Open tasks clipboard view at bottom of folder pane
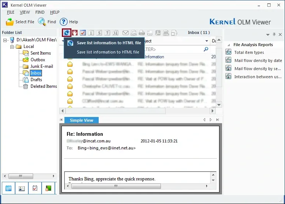Image resolution: width=285 pixels, height=204 pixels. [x=35, y=188]
